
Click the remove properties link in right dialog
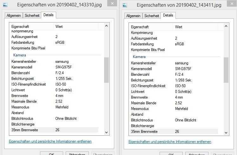(170, 142)
